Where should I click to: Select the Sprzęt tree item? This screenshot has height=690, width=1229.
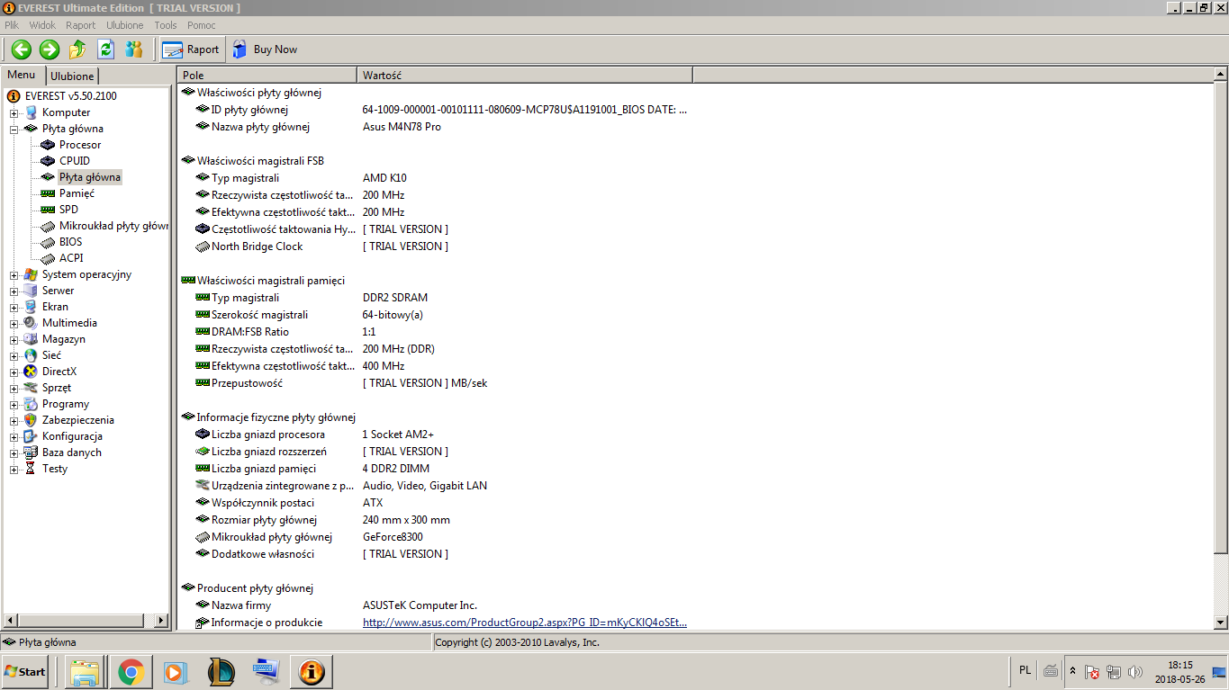point(57,388)
